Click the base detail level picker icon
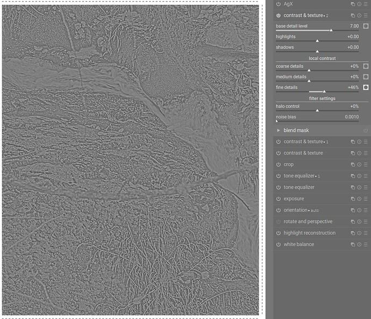Screen dimensions: 371x319 pyautogui.click(x=366, y=26)
